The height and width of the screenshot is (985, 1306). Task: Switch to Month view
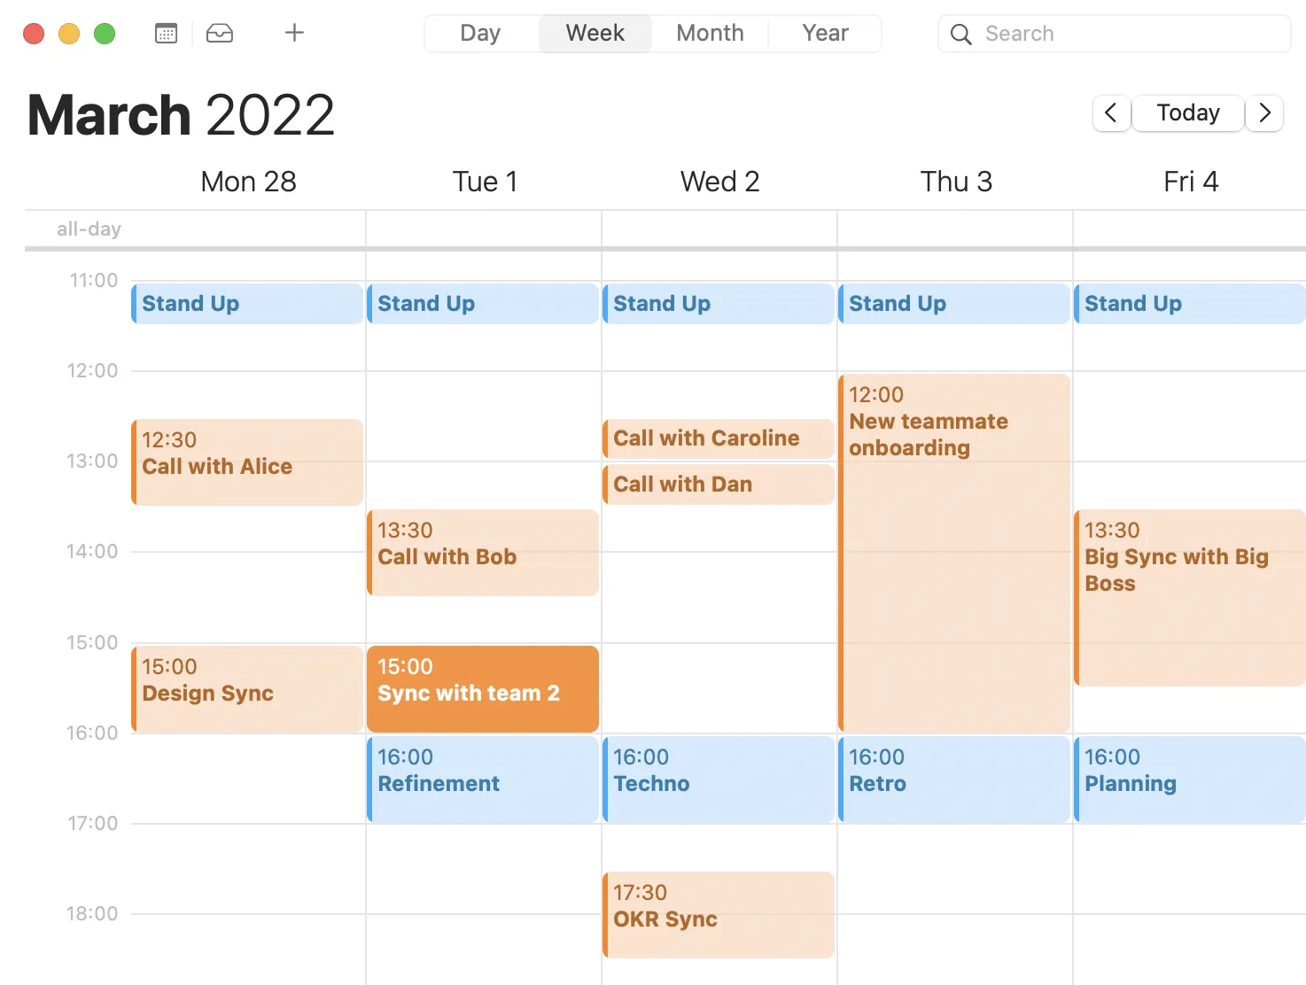[709, 33]
